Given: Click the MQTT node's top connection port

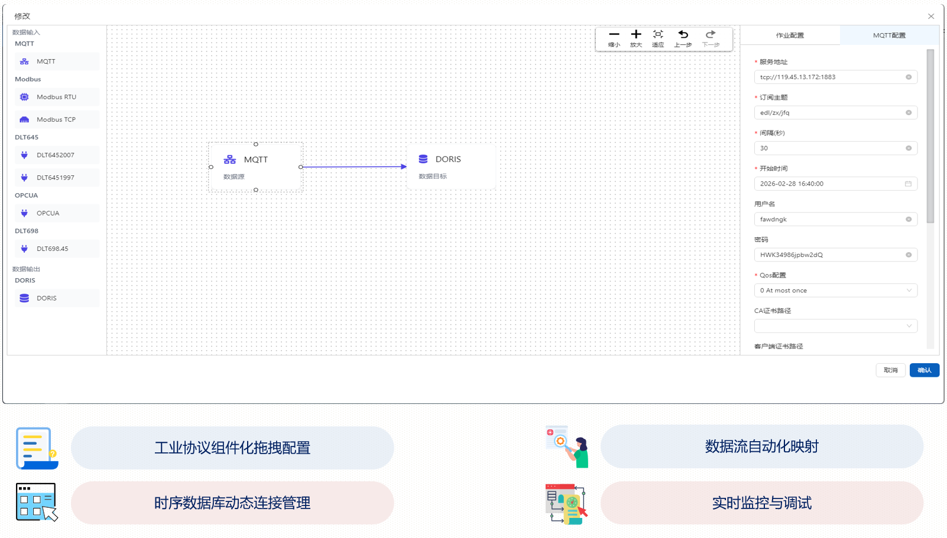Looking at the screenshot, I should (x=256, y=144).
